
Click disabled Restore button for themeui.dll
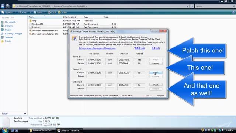(156, 76)
